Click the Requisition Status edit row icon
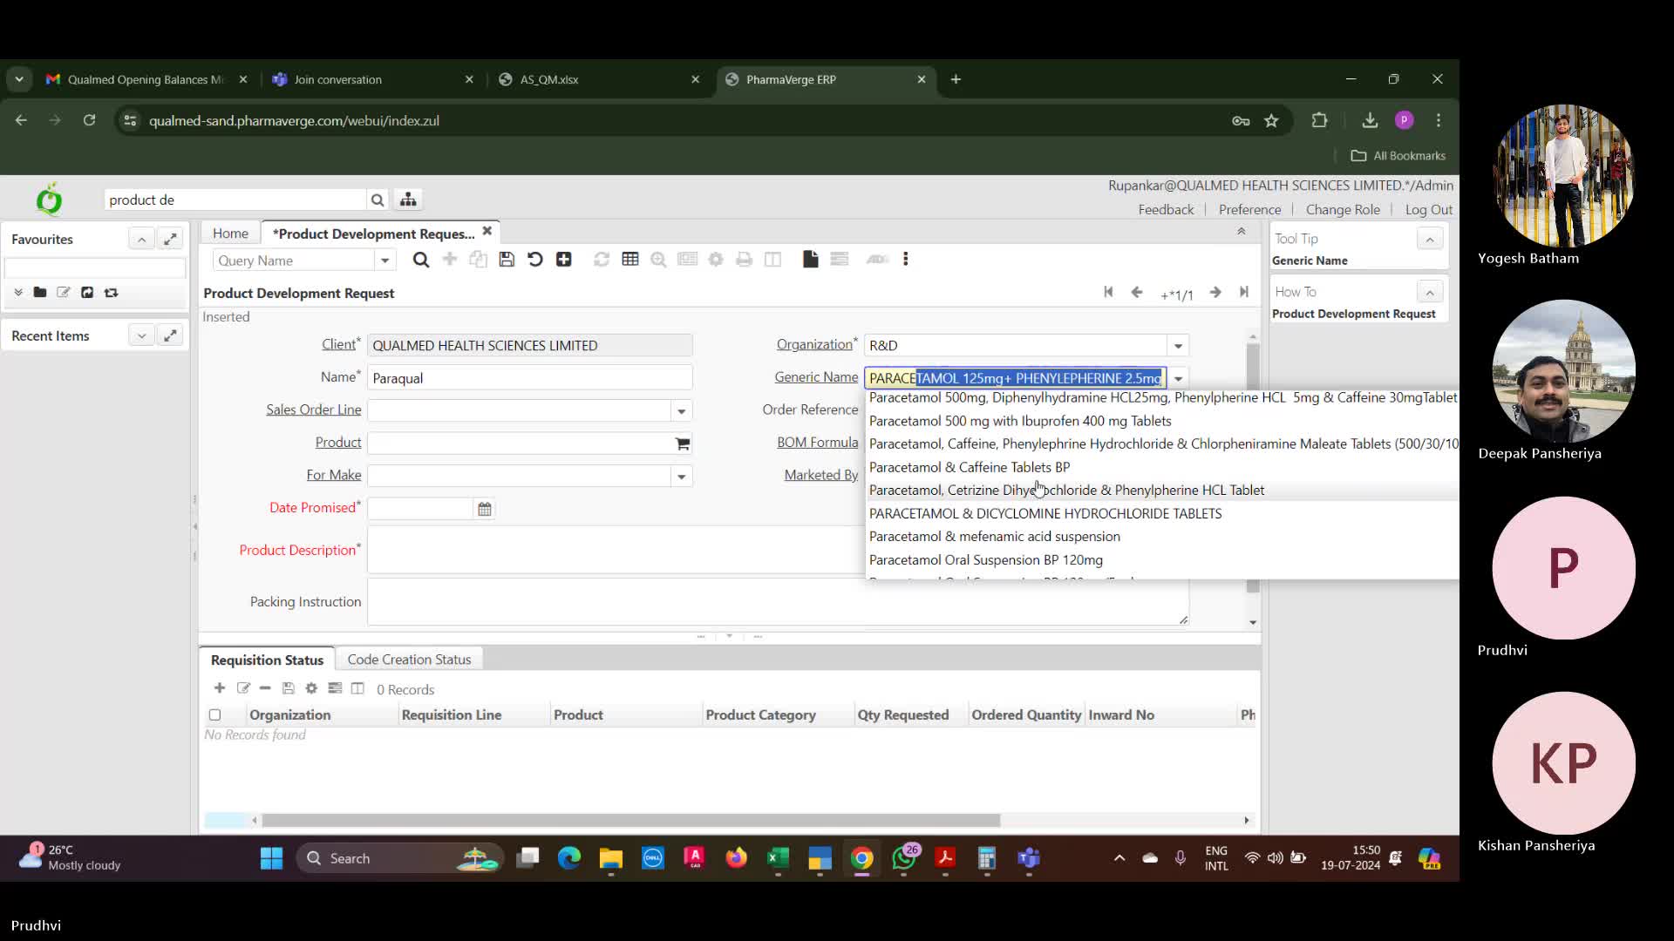 point(243,688)
